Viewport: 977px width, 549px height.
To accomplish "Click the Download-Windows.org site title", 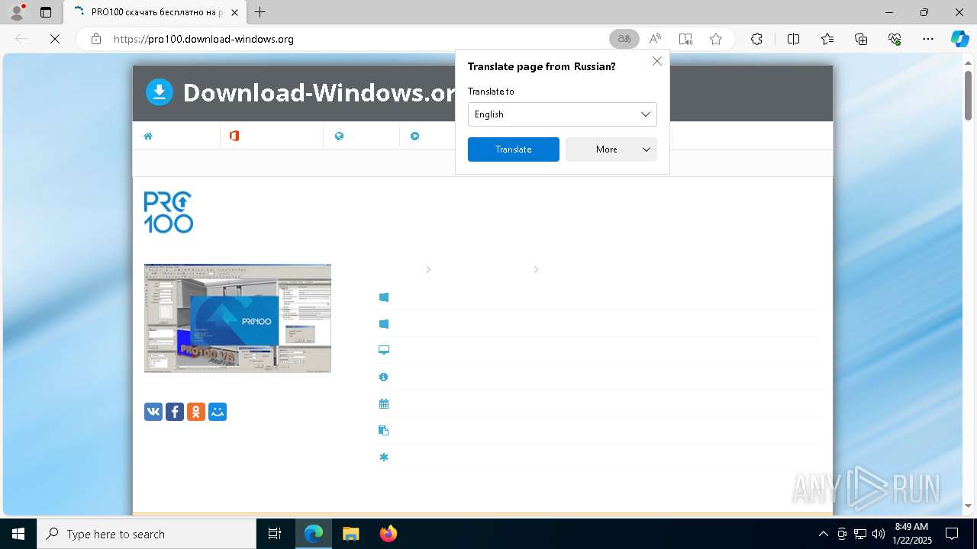I will click(319, 92).
